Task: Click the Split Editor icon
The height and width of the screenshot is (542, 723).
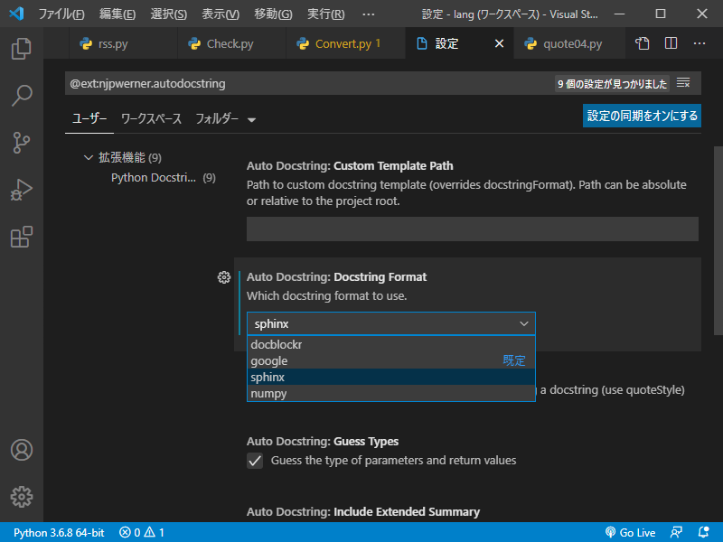Action: pyautogui.click(x=671, y=43)
